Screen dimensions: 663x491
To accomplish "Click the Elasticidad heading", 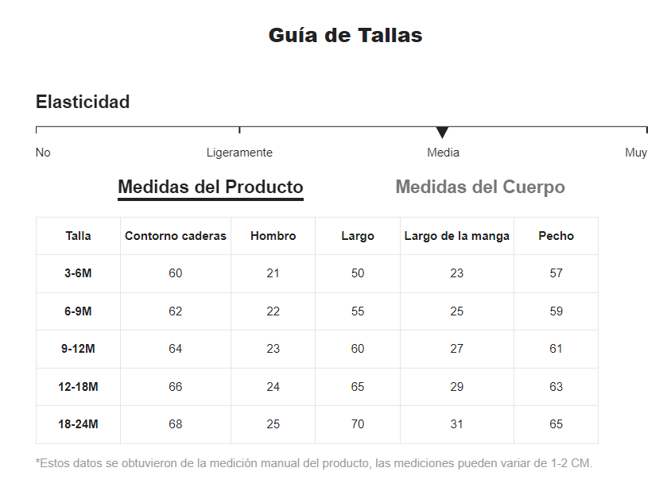I will click(83, 102).
